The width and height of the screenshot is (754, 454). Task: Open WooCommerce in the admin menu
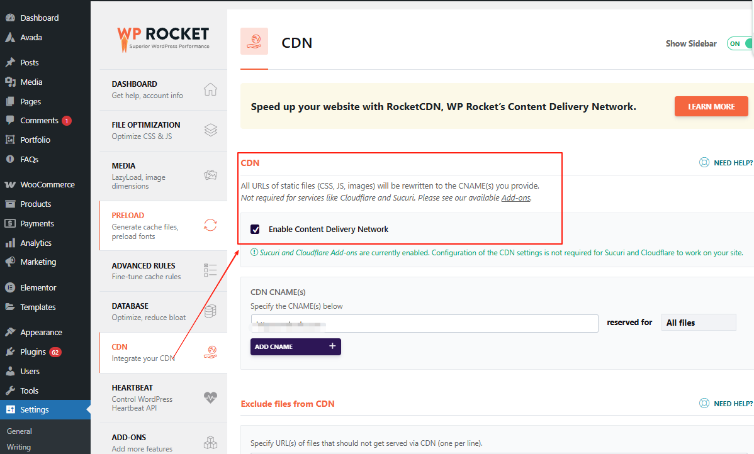pos(47,185)
